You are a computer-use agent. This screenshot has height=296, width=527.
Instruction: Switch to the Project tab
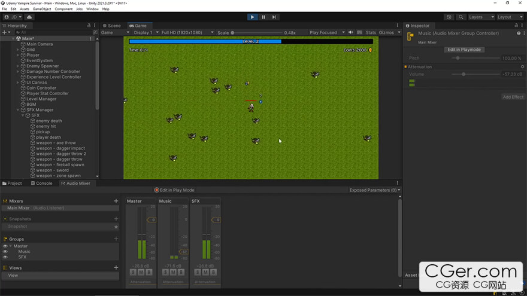(12, 183)
